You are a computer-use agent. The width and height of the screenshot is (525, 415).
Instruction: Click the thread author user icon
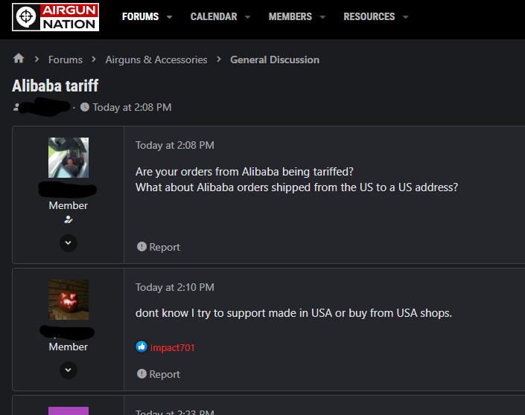(16, 107)
